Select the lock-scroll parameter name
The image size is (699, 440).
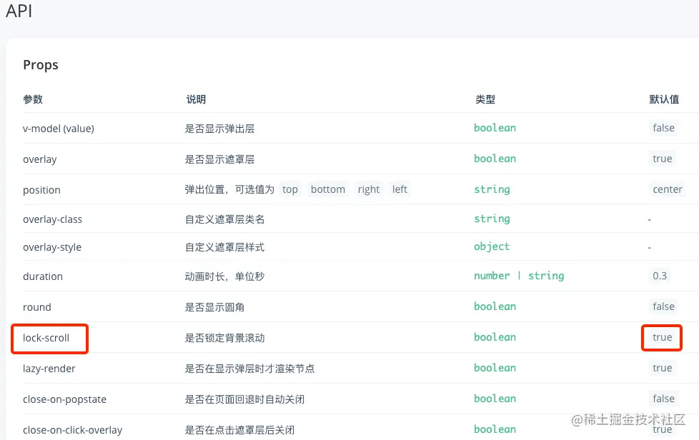46,338
